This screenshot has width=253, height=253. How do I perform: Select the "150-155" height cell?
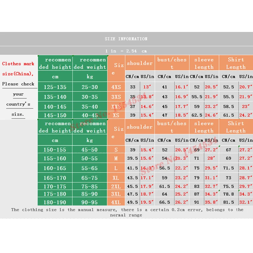pyautogui.click(x=55, y=150)
